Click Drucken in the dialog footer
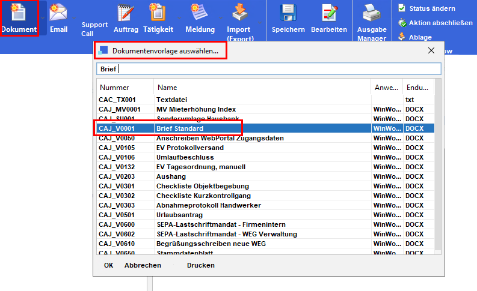This screenshot has width=477, height=291. click(200, 265)
